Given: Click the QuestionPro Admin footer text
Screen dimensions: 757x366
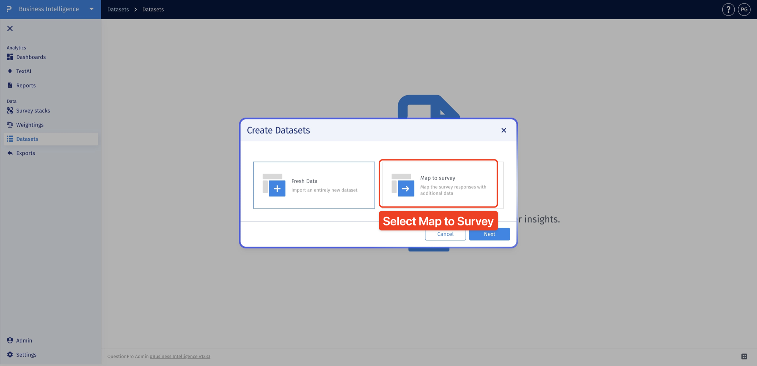Looking at the screenshot, I should click(128, 356).
